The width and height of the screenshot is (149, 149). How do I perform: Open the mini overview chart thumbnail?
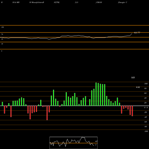[74, 143]
